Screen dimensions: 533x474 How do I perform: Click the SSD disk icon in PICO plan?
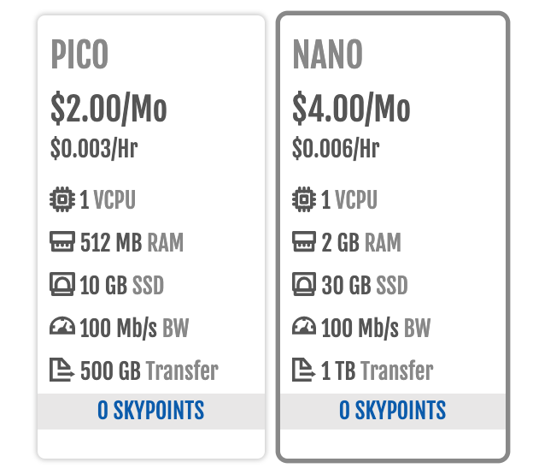[62, 284]
